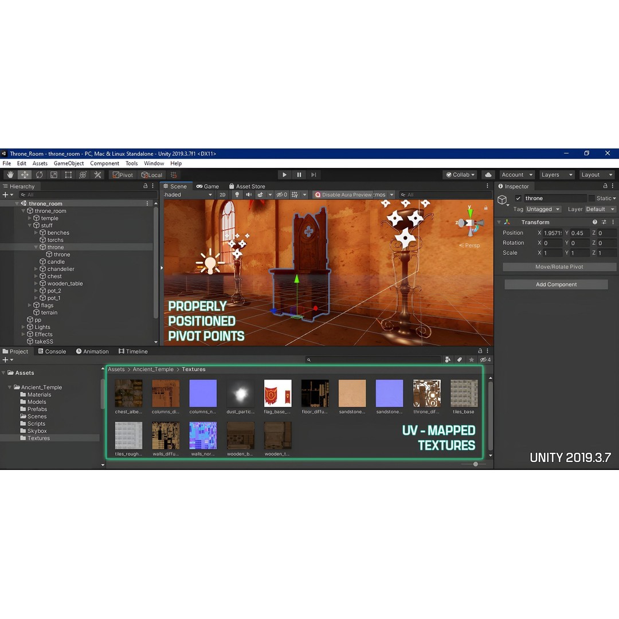Viewport: 619px width, 619px height.
Task: Toggle scene audio speaker icon
Action: point(249,195)
